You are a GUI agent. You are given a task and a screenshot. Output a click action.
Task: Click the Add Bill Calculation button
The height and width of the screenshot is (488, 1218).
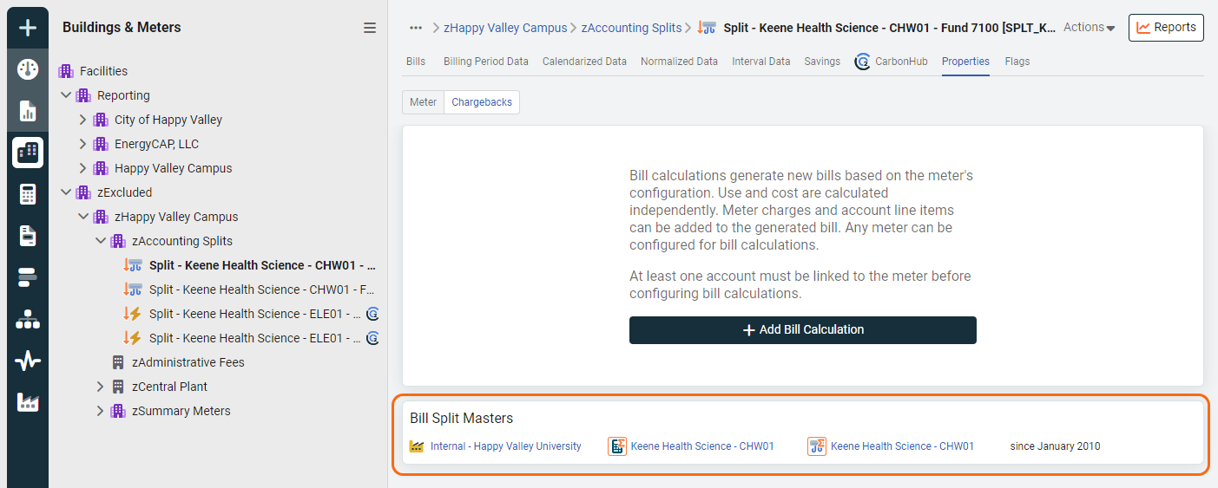[802, 330]
